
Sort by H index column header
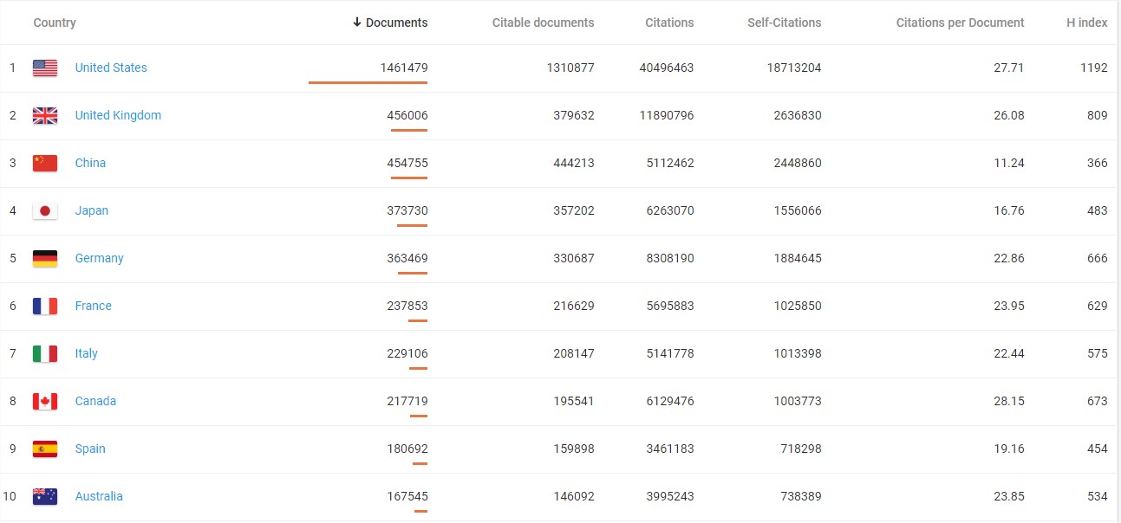pyautogui.click(x=1086, y=23)
